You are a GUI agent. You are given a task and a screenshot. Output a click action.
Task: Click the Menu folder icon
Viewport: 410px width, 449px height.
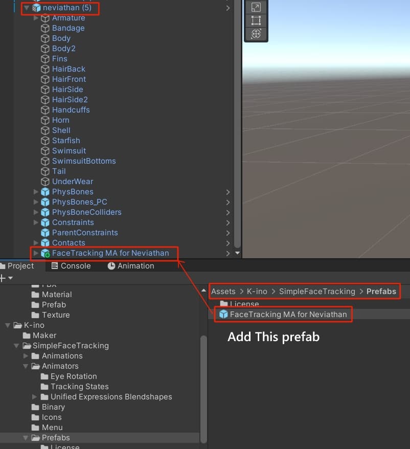[x=35, y=428]
